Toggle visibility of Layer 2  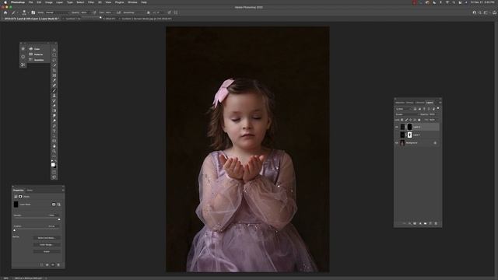[x=397, y=127]
